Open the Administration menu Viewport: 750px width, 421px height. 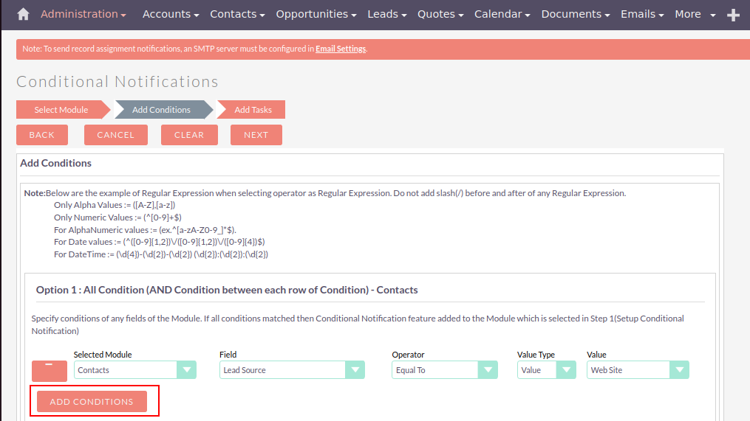[83, 15]
